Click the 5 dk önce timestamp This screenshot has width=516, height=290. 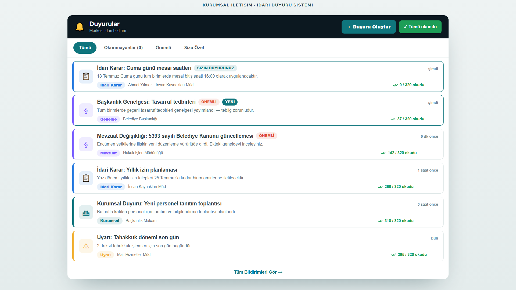coord(429,136)
